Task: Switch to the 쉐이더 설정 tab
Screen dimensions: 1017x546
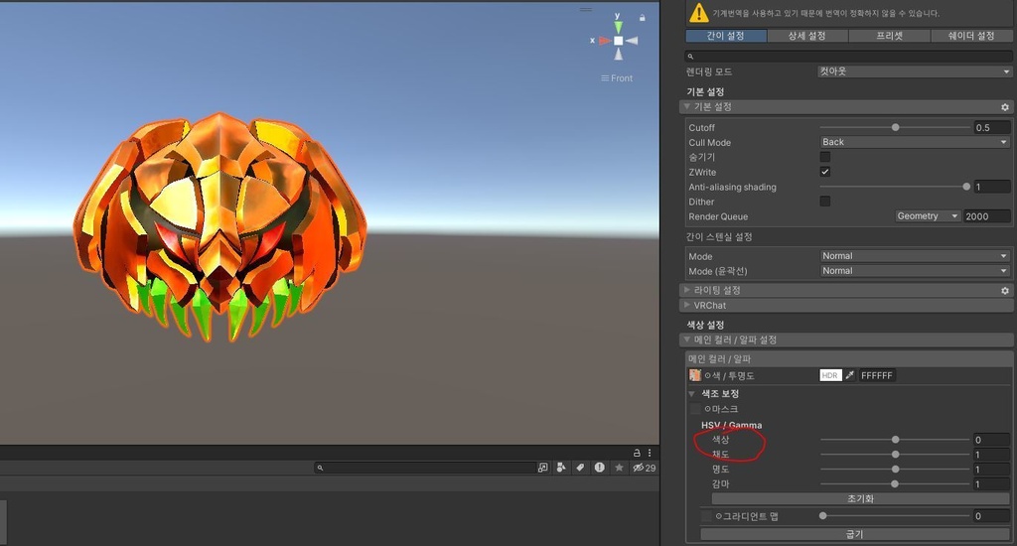Action: point(971,36)
